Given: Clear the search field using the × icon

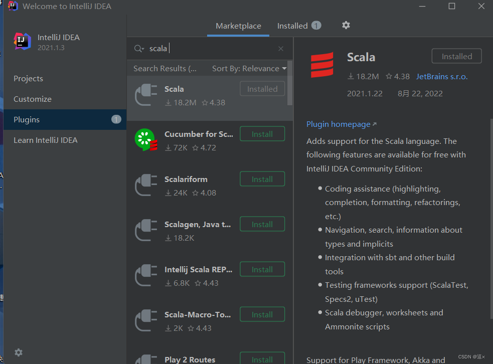Looking at the screenshot, I should [281, 48].
